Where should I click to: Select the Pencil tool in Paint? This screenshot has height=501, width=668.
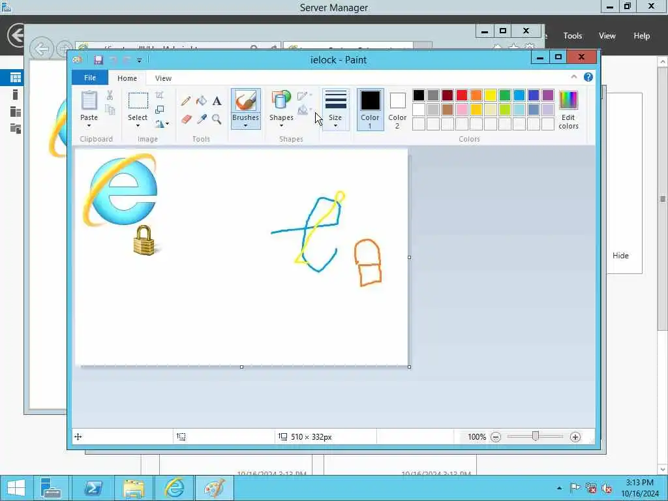click(x=186, y=101)
